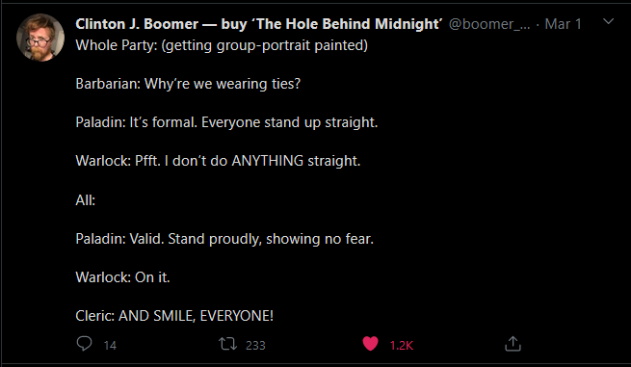Click the Mar 1 timestamp link

point(563,24)
